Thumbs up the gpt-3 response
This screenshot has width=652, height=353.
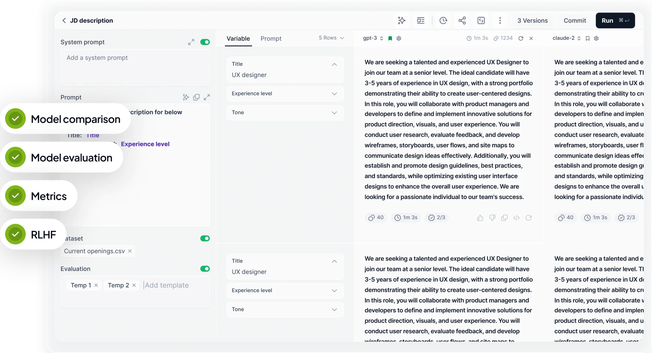[x=480, y=218]
